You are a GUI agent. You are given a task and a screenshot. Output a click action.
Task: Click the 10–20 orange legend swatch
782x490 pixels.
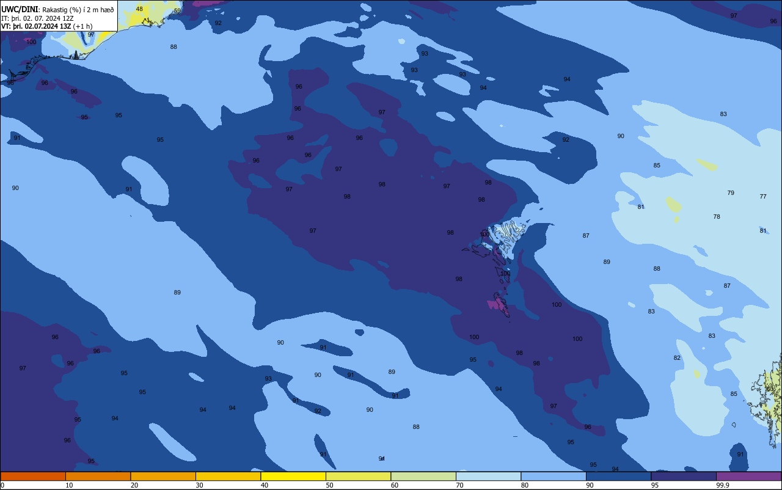pos(98,476)
